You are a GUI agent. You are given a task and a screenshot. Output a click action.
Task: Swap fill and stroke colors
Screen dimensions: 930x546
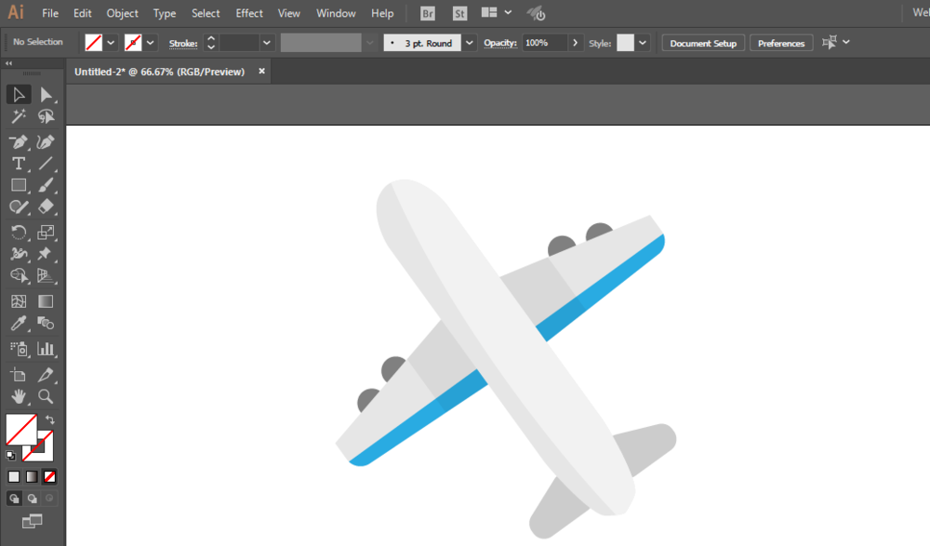tap(50, 420)
